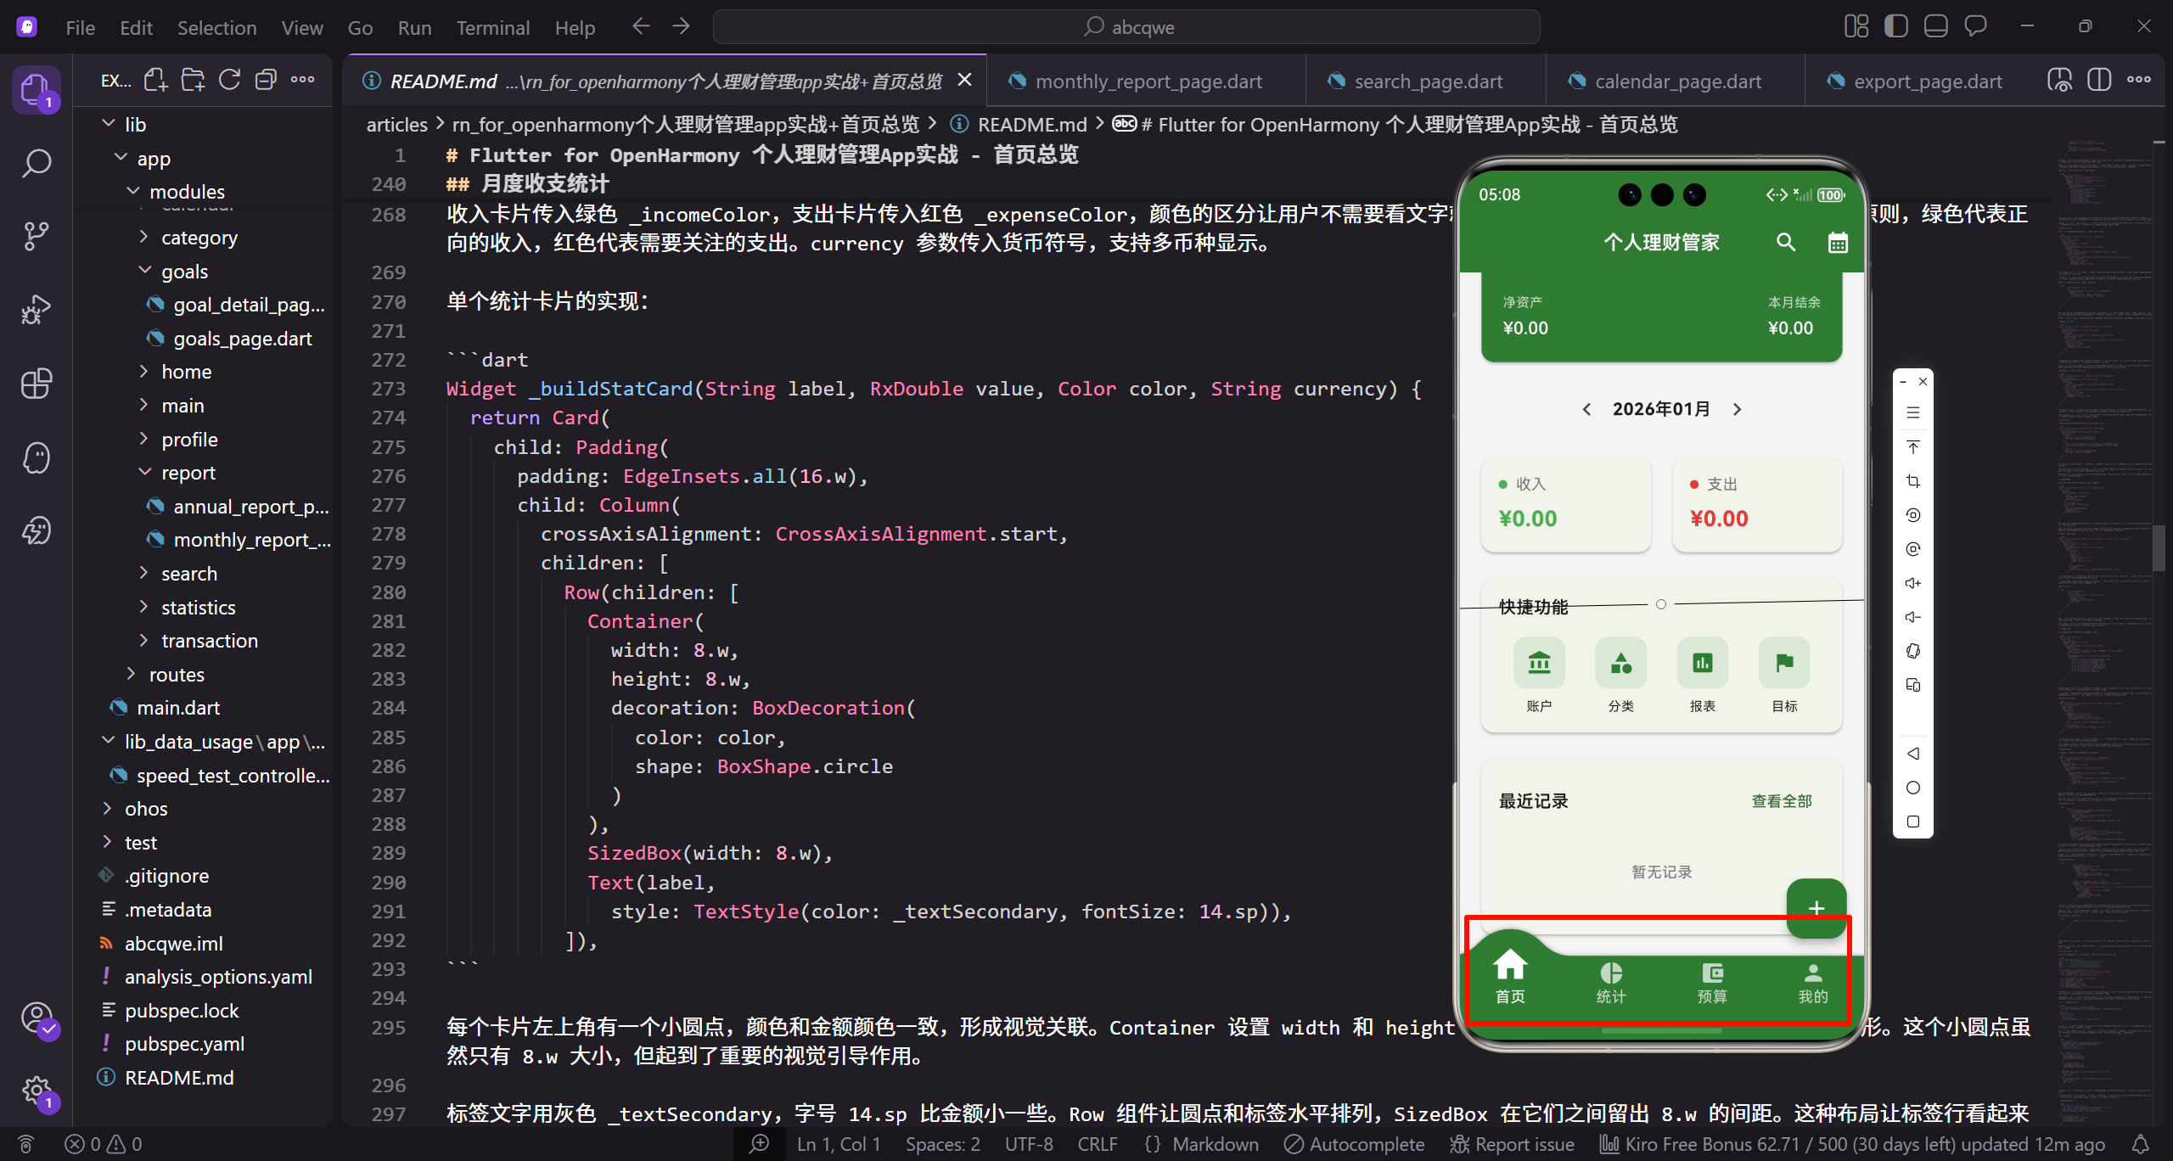This screenshot has height=1161, width=2173.
Task: Select the Markdown language mode indicator
Action: click(1214, 1143)
